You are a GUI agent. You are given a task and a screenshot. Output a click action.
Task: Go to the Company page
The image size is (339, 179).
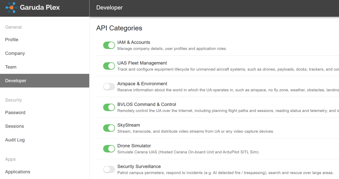pos(15,53)
